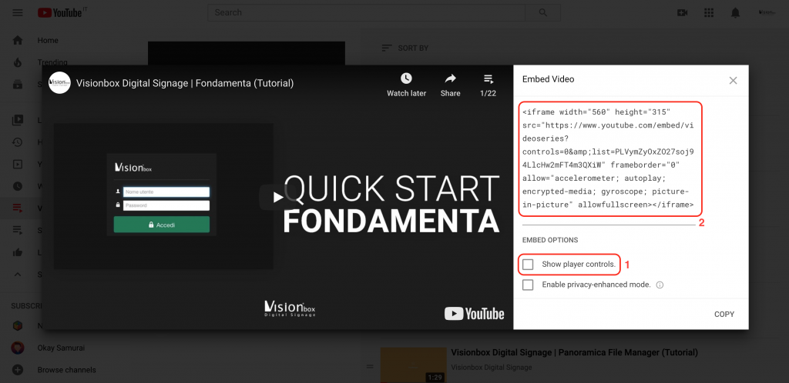Collapse the sidebar show-less chevron

[x=18, y=275]
